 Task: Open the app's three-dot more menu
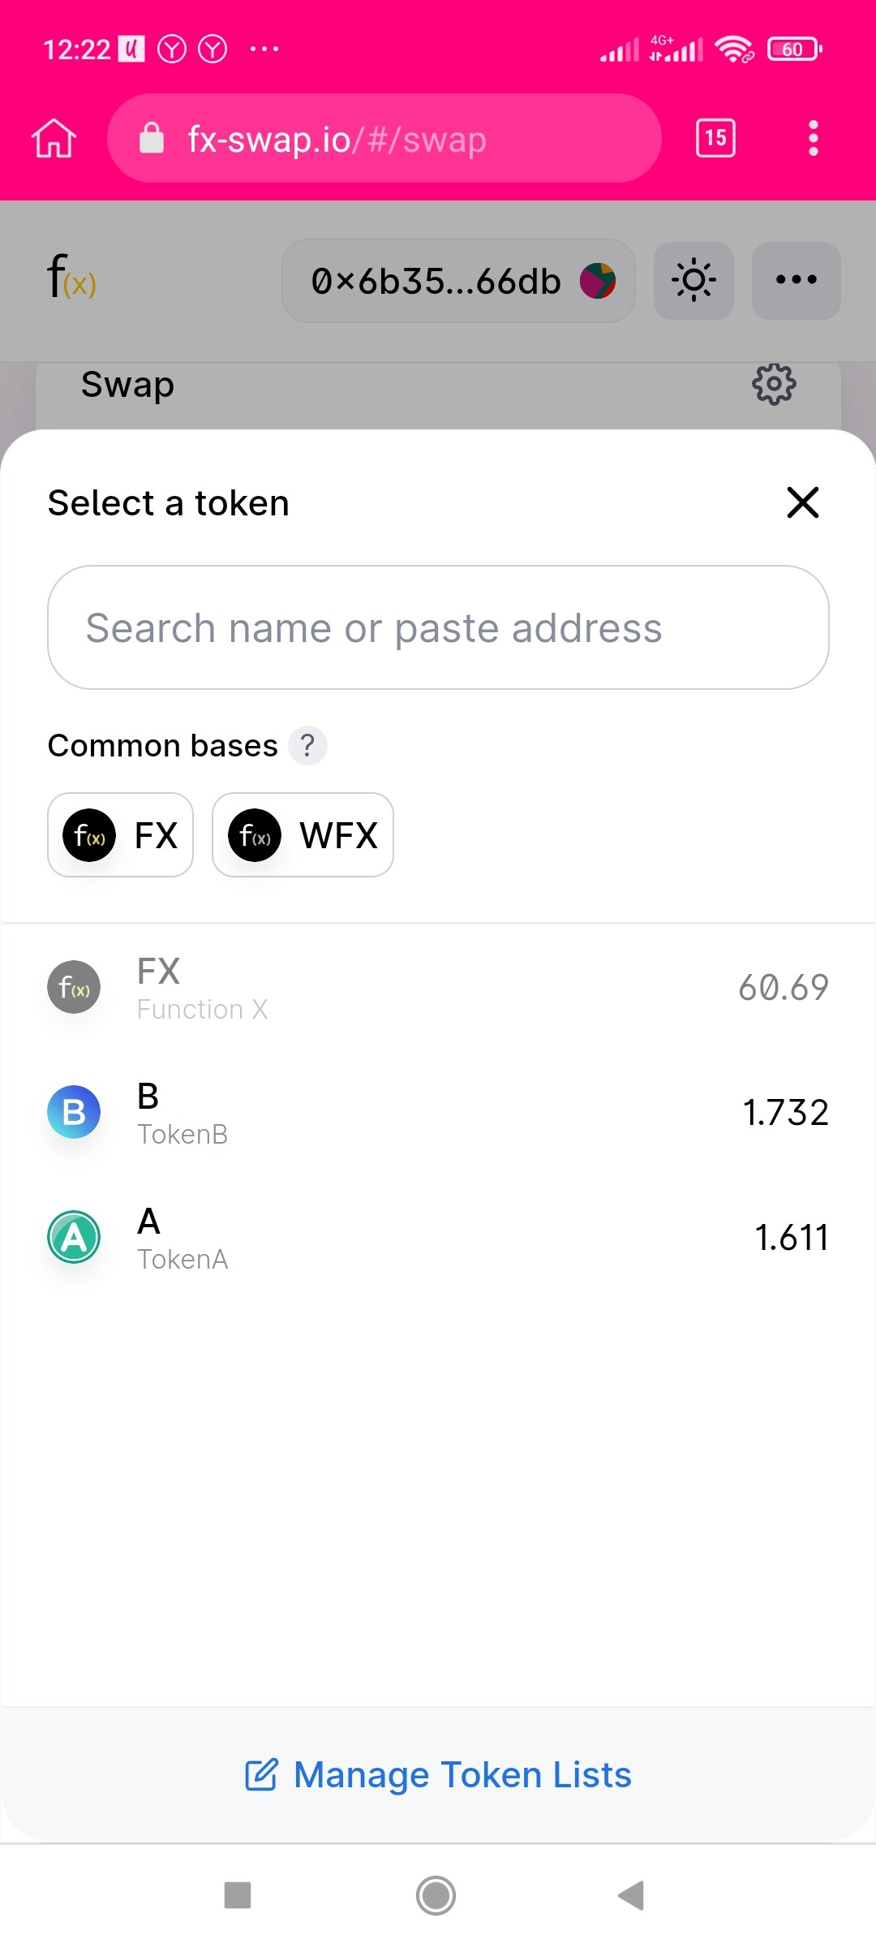point(796,281)
